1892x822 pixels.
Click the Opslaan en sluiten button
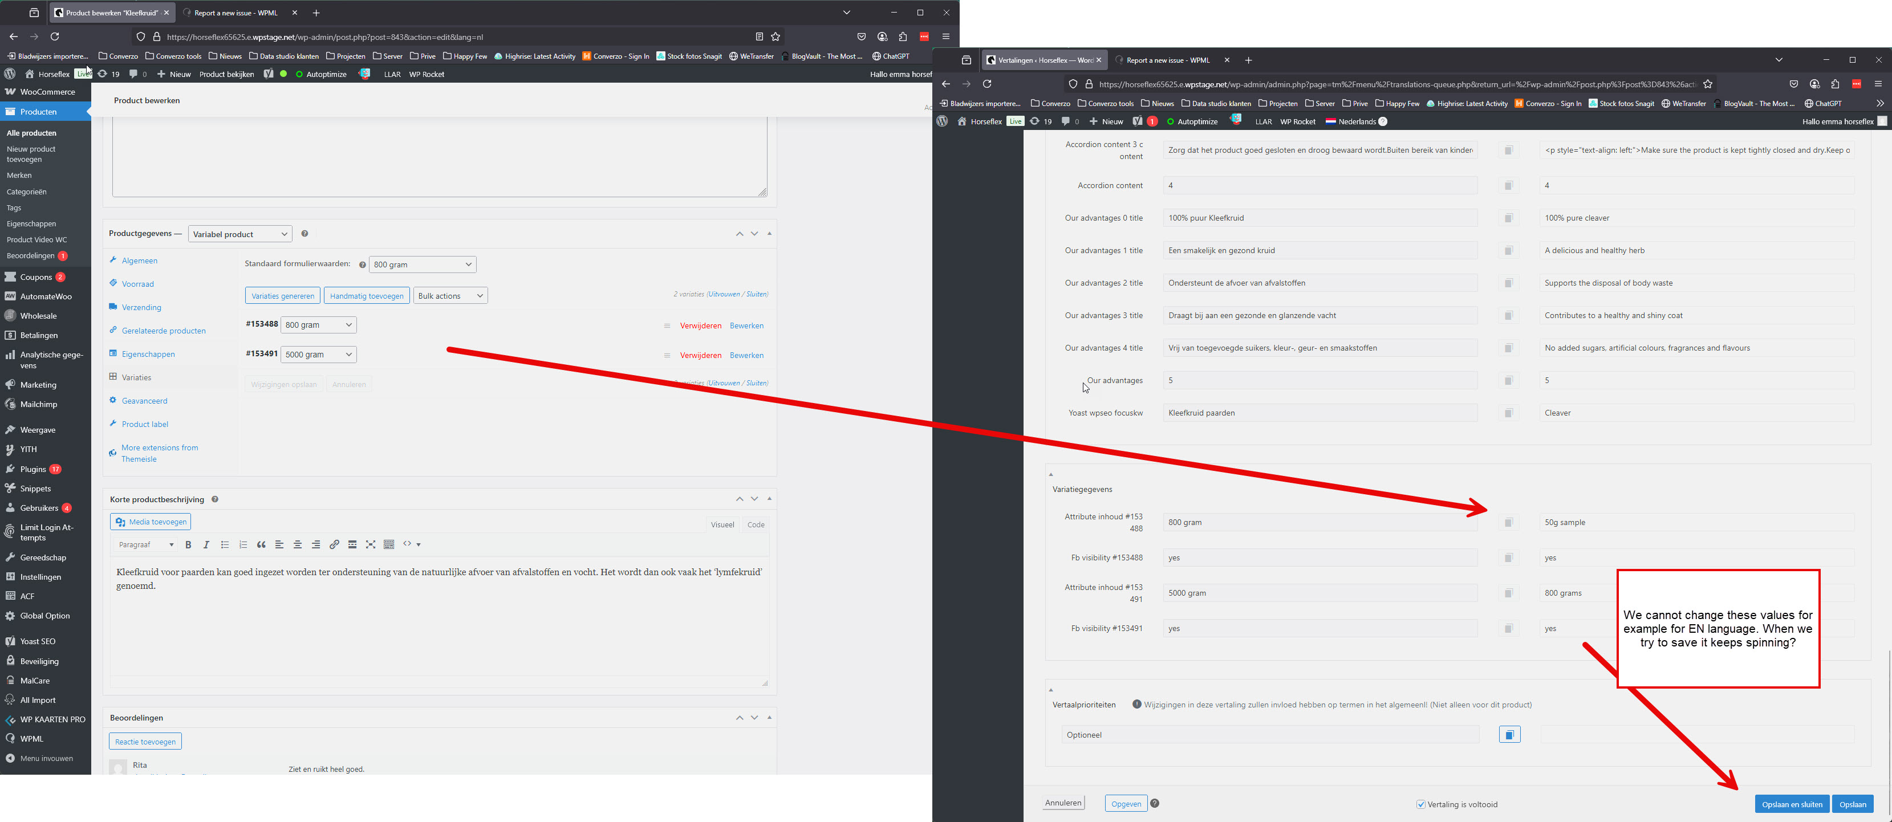point(1792,804)
